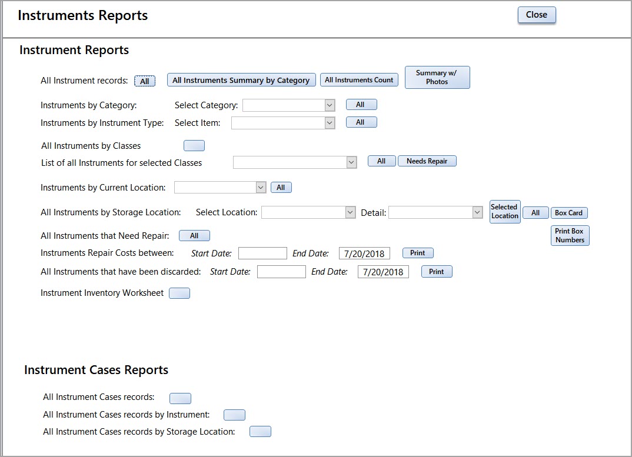Print the discarded instruments report

click(437, 271)
